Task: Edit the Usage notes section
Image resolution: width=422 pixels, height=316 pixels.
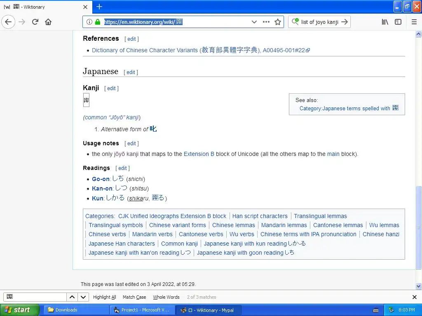Action: coord(131,144)
